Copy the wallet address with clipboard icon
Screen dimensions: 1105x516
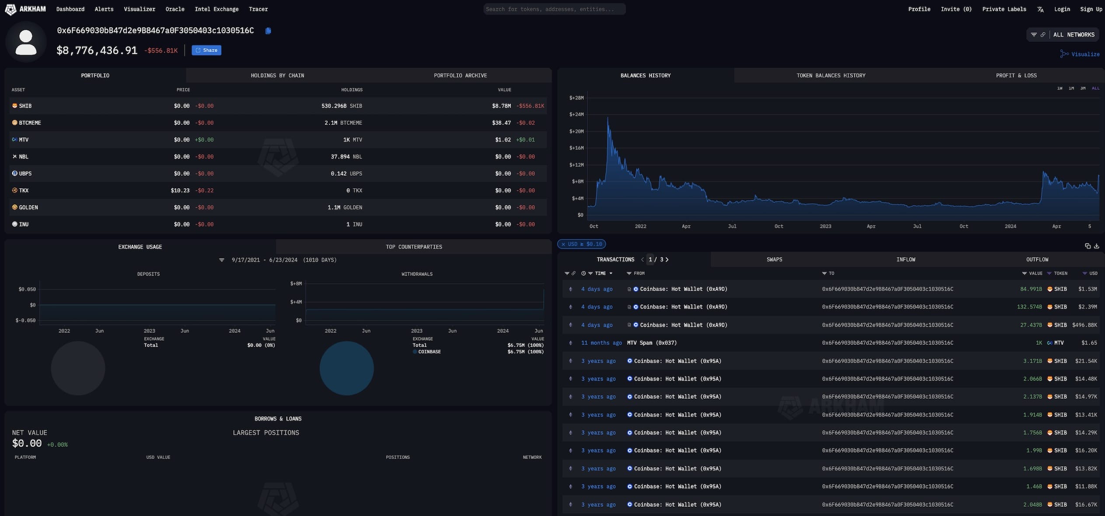click(268, 31)
